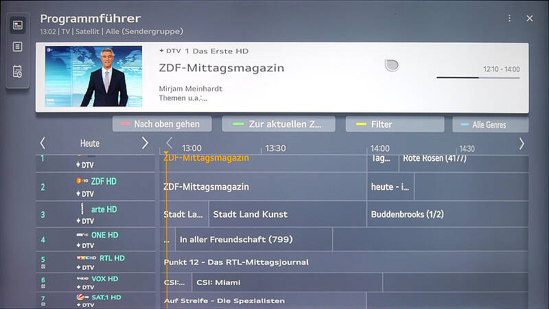
Task: Click the encrypted icon under channel number 5
Action: coord(43,266)
